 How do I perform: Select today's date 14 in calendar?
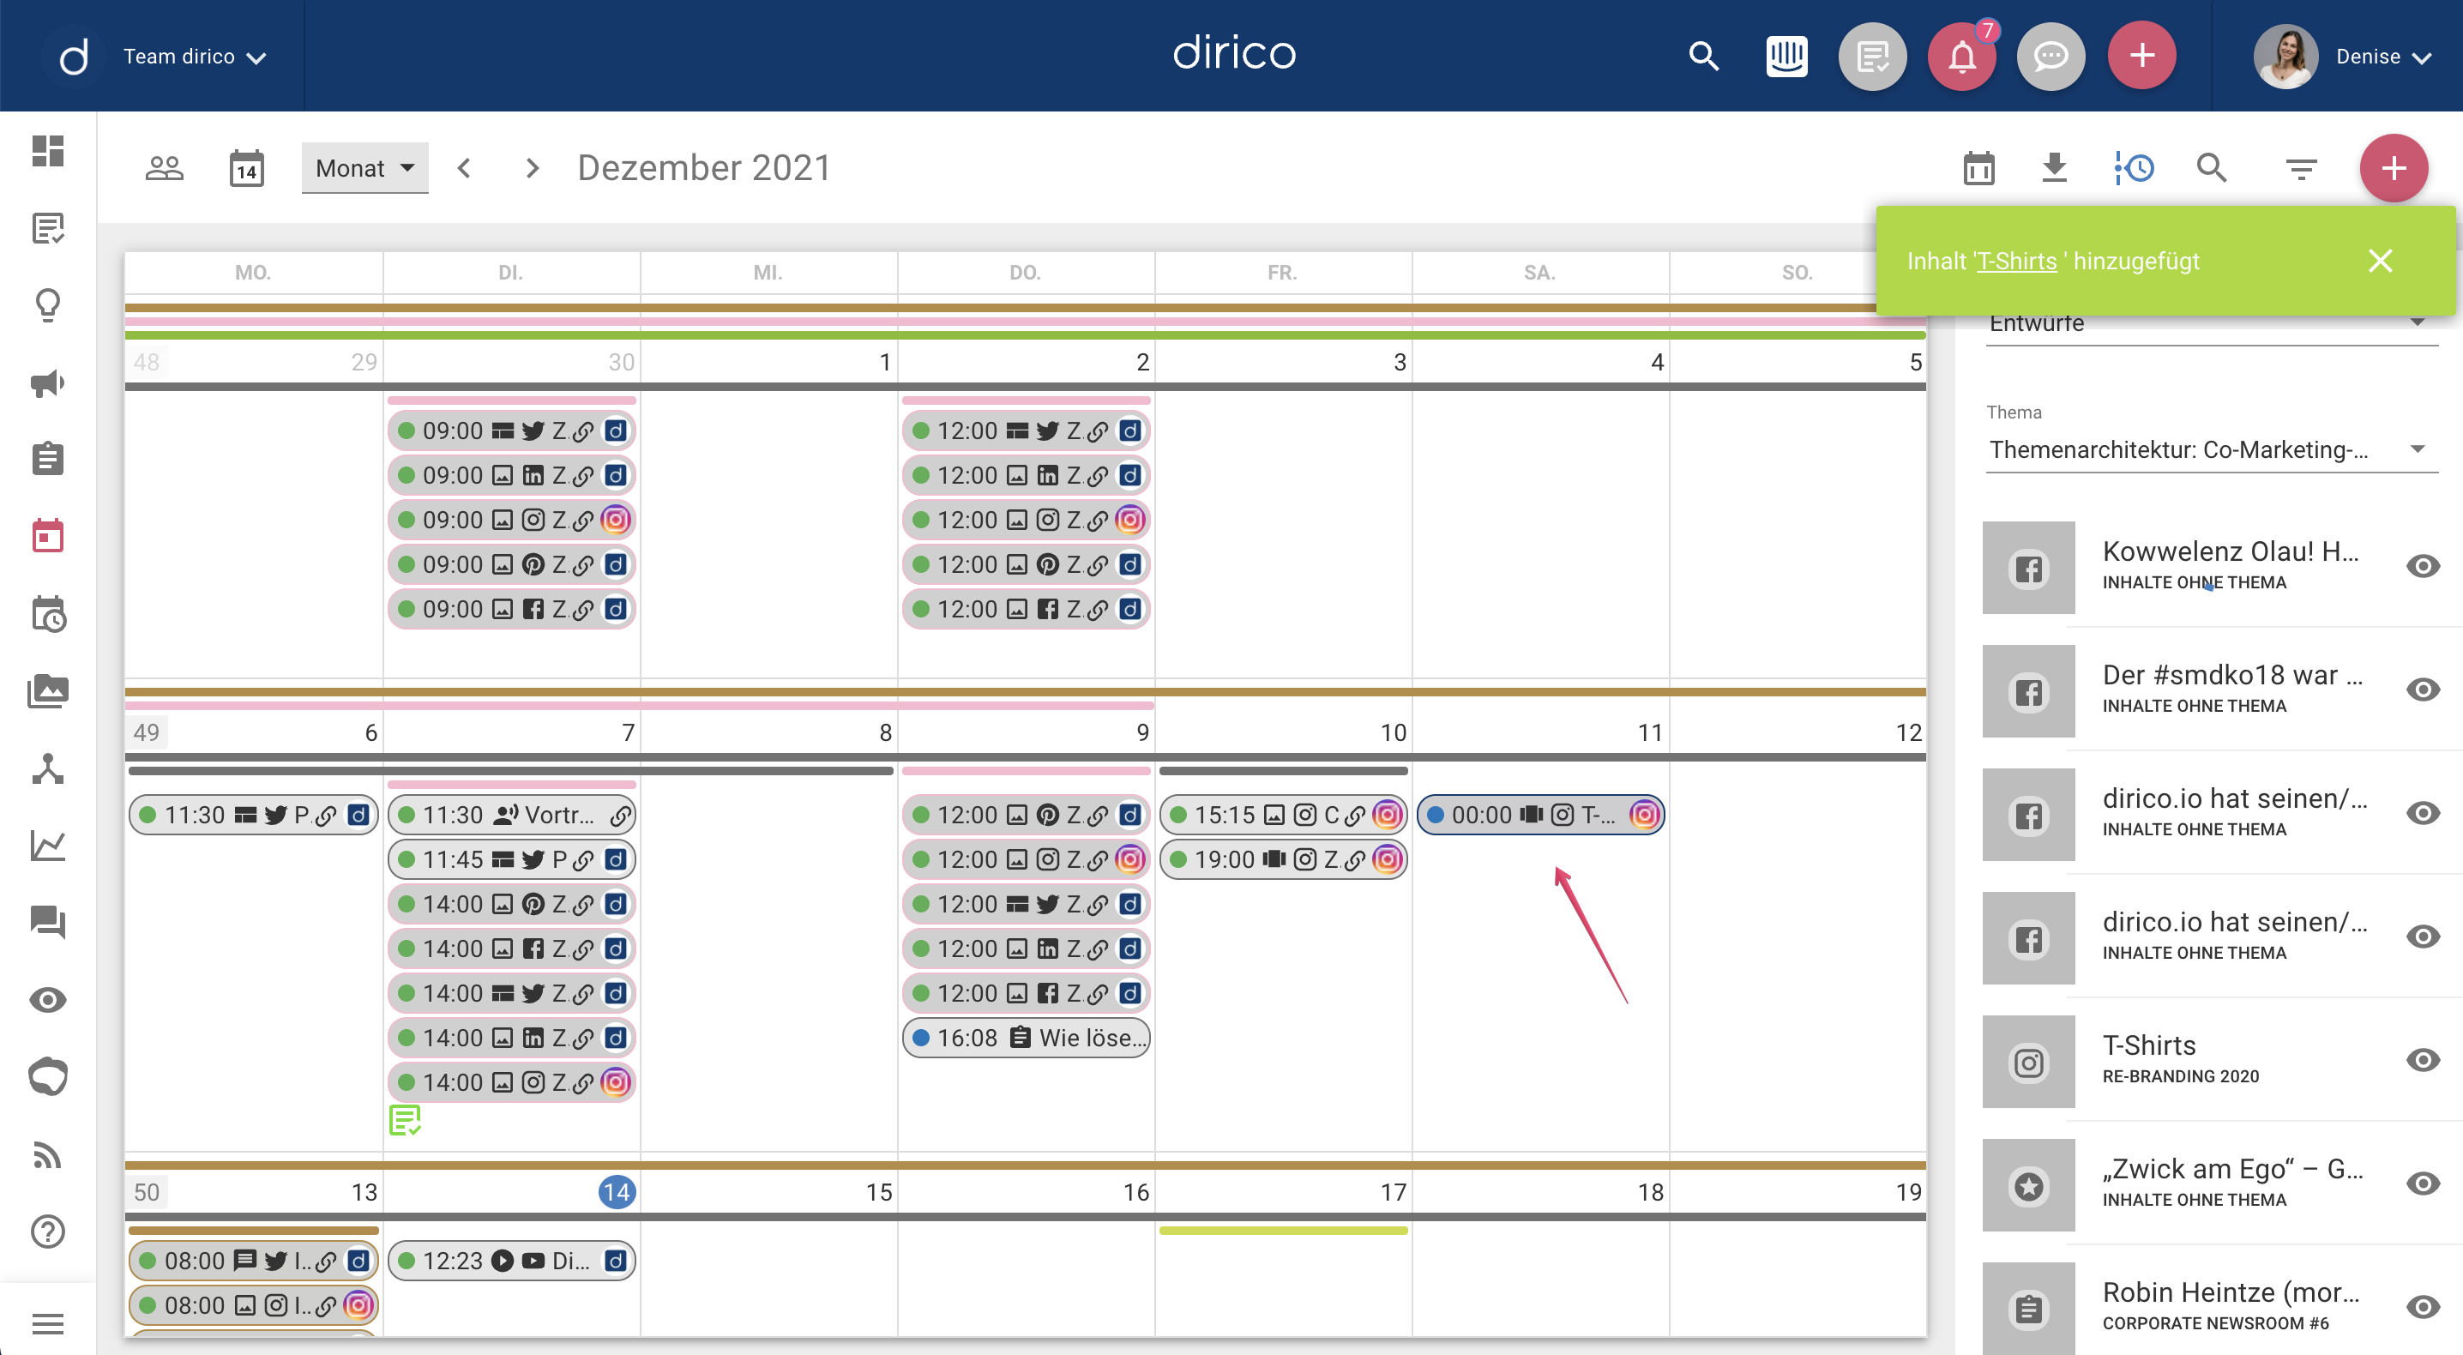pos(617,1191)
